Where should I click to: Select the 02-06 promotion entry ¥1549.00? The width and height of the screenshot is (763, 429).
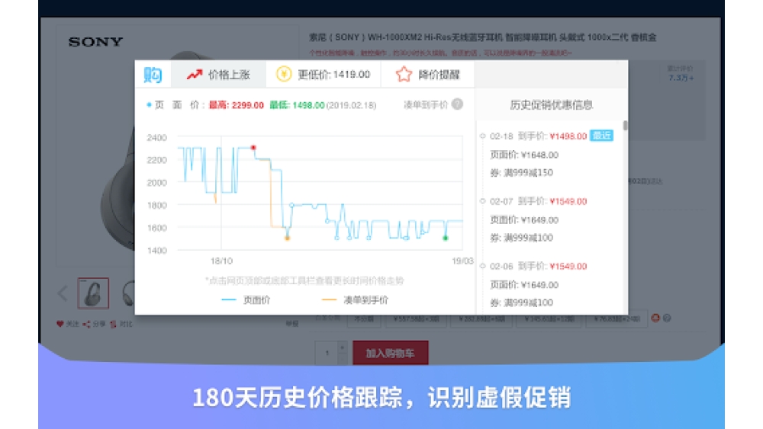click(x=538, y=266)
